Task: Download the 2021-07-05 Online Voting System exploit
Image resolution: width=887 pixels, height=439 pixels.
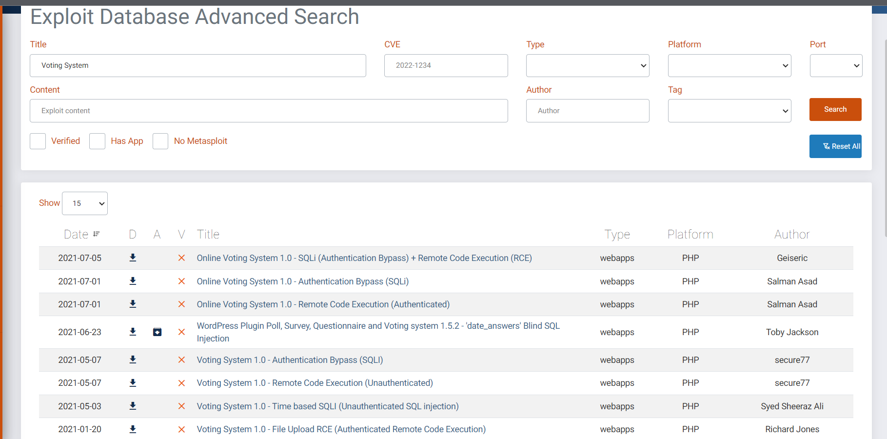Action: pyautogui.click(x=133, y=258)
